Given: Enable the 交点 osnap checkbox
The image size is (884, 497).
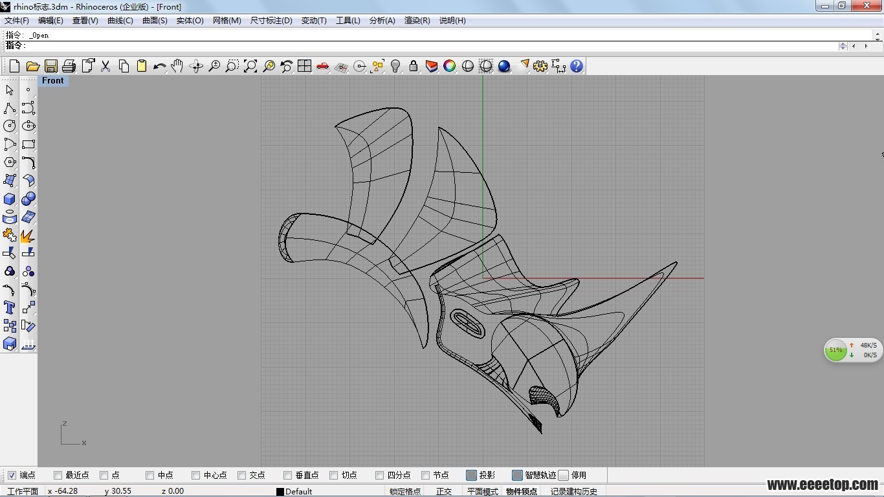Looking at the screenshot, I should [x=241, y=475].
